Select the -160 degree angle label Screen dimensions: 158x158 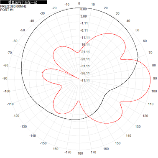[x=55, y=149]
